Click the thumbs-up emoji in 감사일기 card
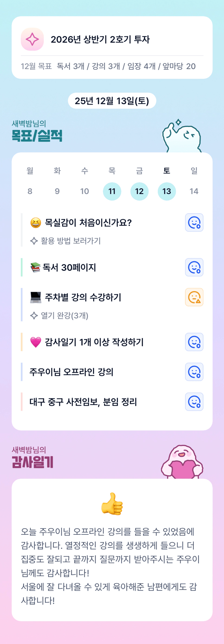 (x=112, y=504)
